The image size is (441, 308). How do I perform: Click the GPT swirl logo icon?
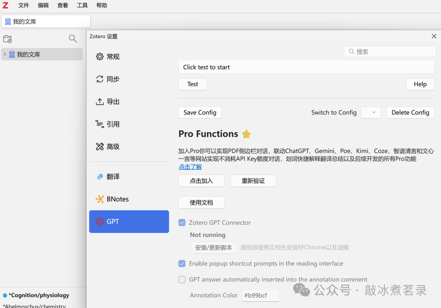100,222
